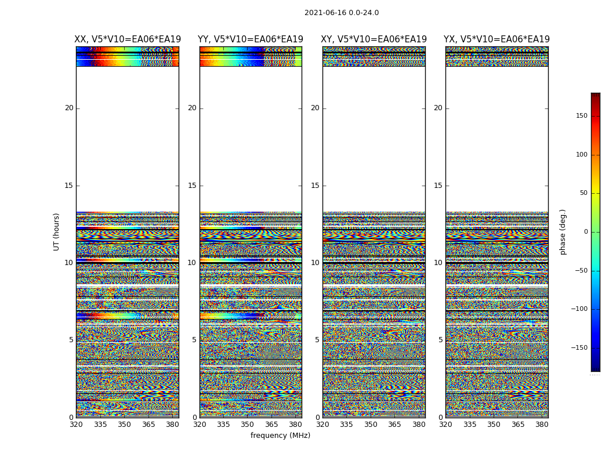The image size is (609, 464).
Task: Click the 350 MHz tick under XX panel
Action: point(125,425)
